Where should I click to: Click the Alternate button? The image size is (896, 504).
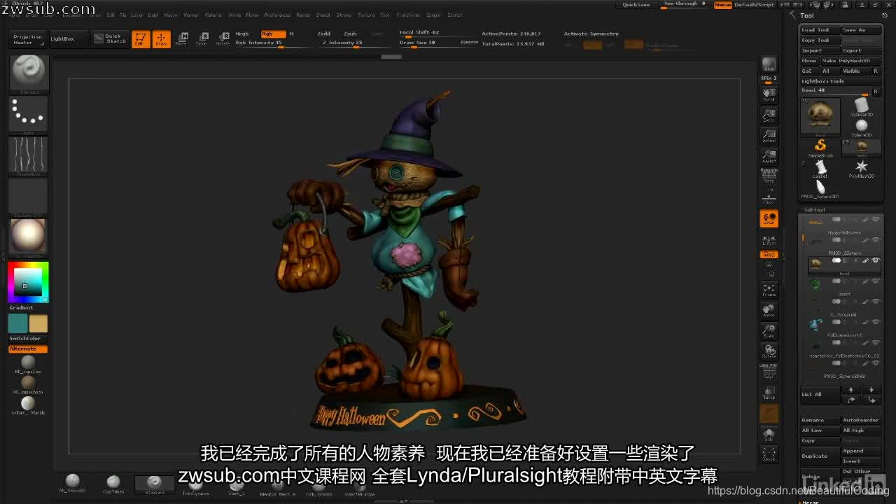point(28,349)
